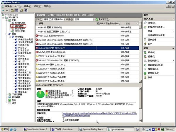Select the Office XP 校訂工具更新 (KB913471) row
Screen dimensions: 176x132
click(87, 32)
